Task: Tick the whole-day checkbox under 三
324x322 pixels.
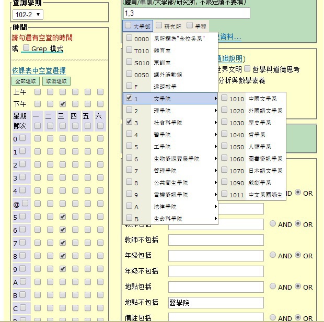Action: (x=63, y=126)
